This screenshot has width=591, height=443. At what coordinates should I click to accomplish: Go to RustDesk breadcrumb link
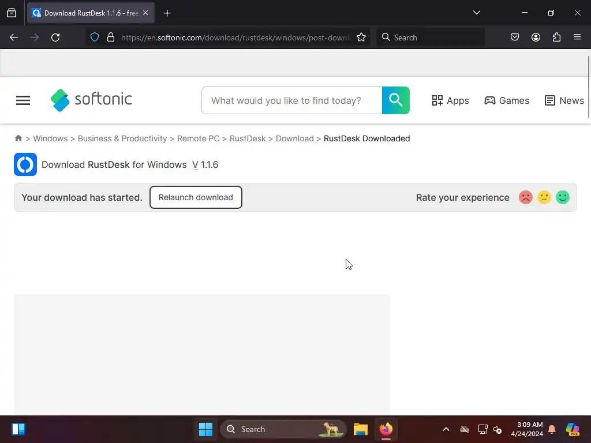(248, 138)
